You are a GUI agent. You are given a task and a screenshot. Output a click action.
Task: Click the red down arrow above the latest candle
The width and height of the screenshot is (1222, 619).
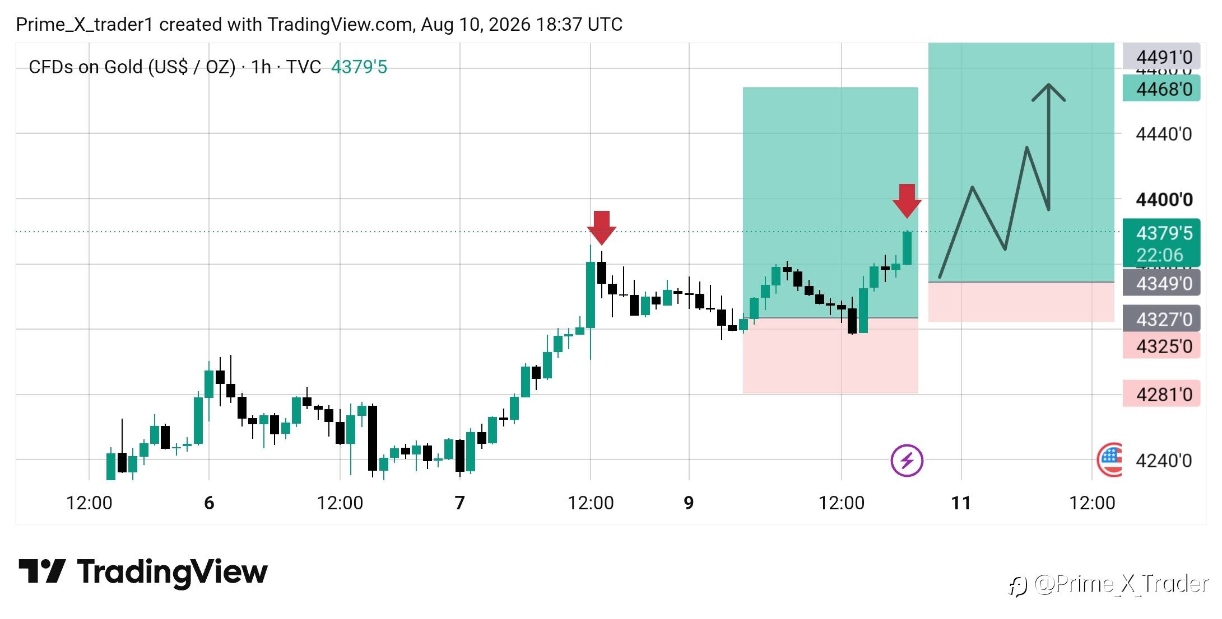[907, 201]
